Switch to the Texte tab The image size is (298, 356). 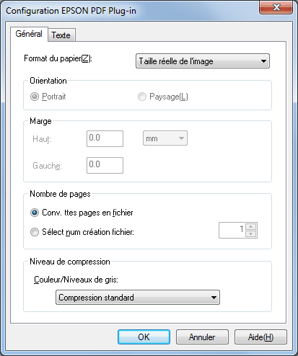(x=62, y=35)
